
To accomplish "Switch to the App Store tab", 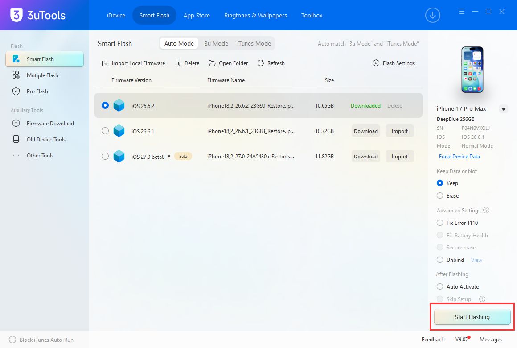I will [x=197, y=15].
